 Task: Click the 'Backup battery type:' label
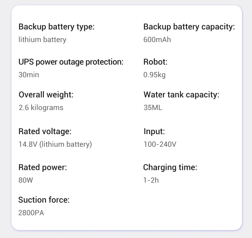click(x=56, y=27)
